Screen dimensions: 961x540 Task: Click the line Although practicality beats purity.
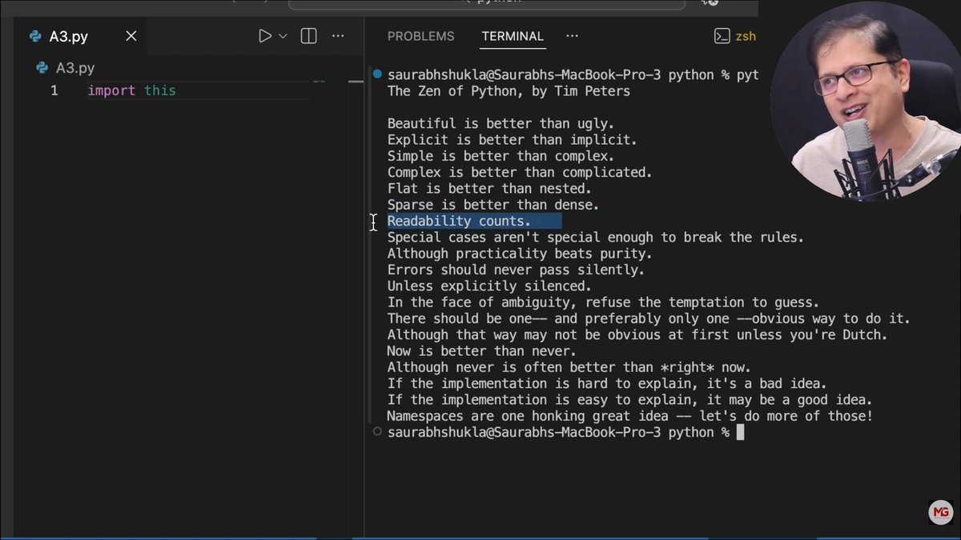(x=520, y=254)
